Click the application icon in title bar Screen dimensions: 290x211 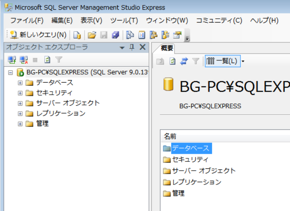[8, 8]
